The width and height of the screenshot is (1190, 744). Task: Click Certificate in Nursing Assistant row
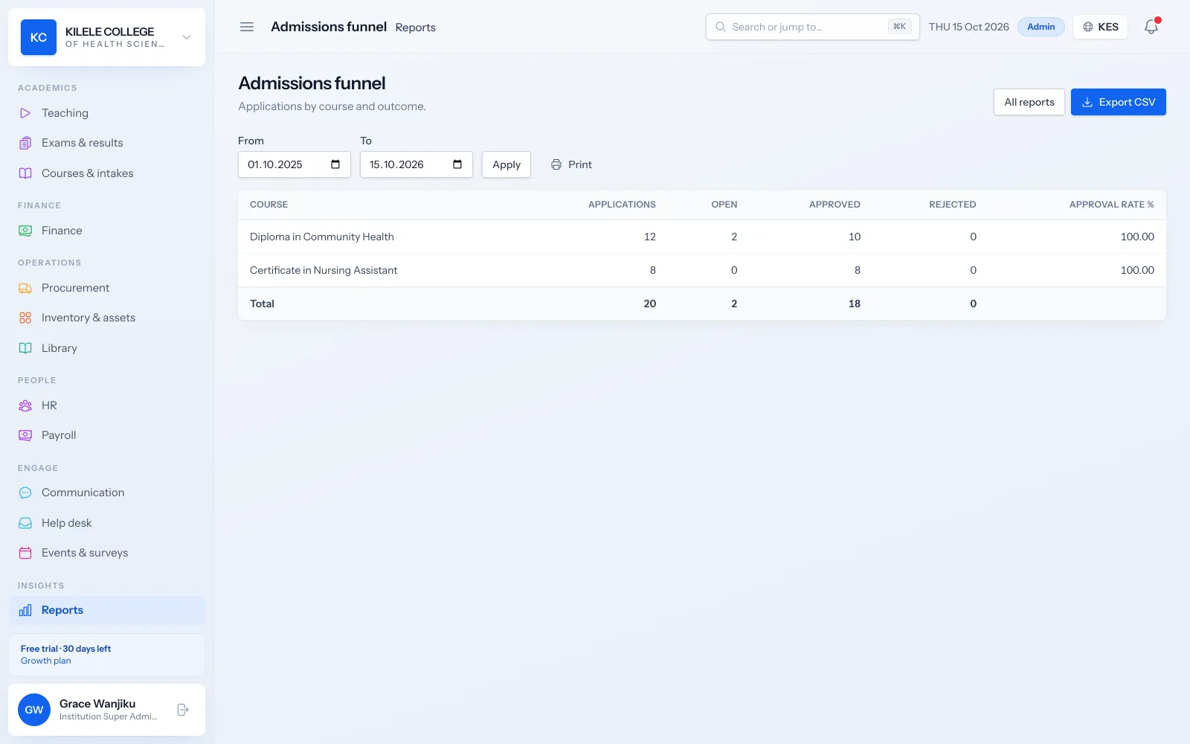click(x=702, y=270)
